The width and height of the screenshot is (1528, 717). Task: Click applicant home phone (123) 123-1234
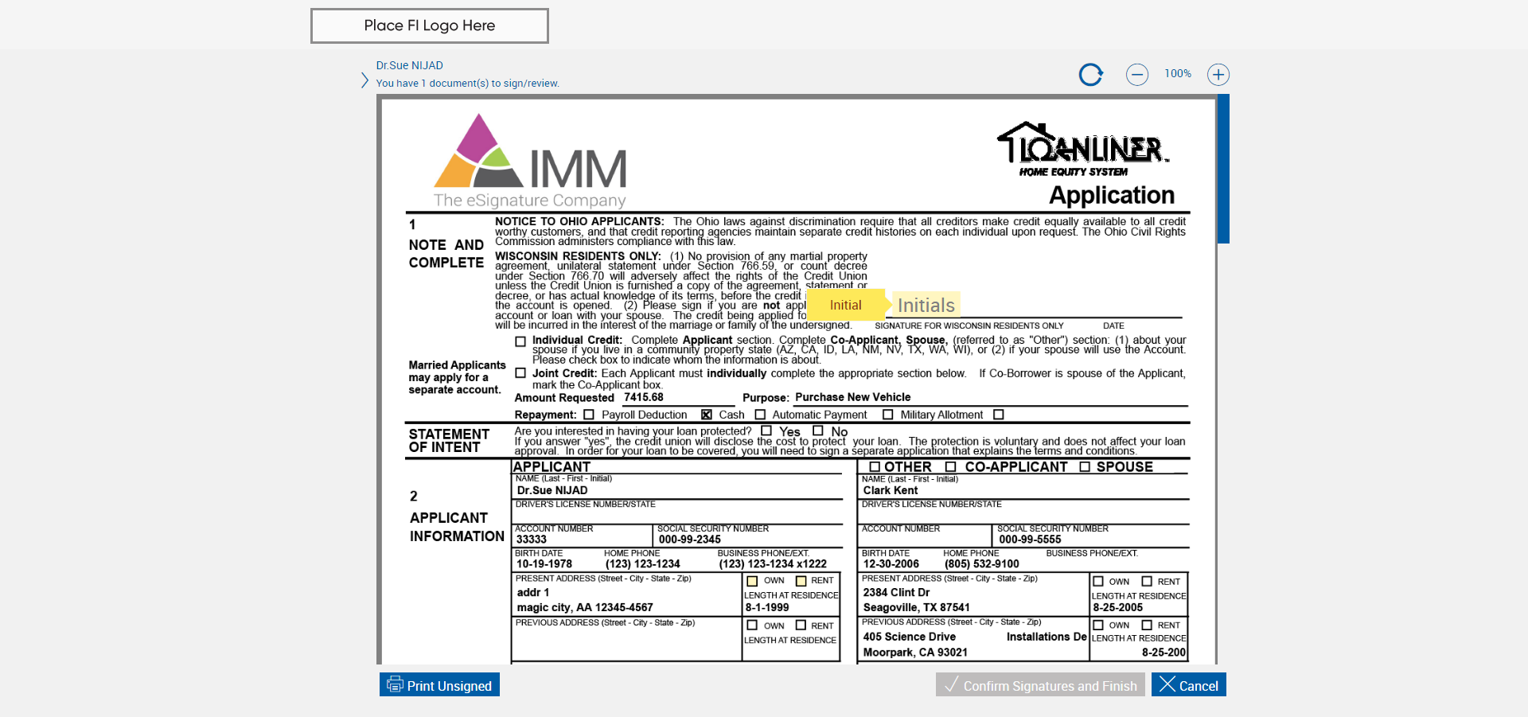[x=643, y=564]
